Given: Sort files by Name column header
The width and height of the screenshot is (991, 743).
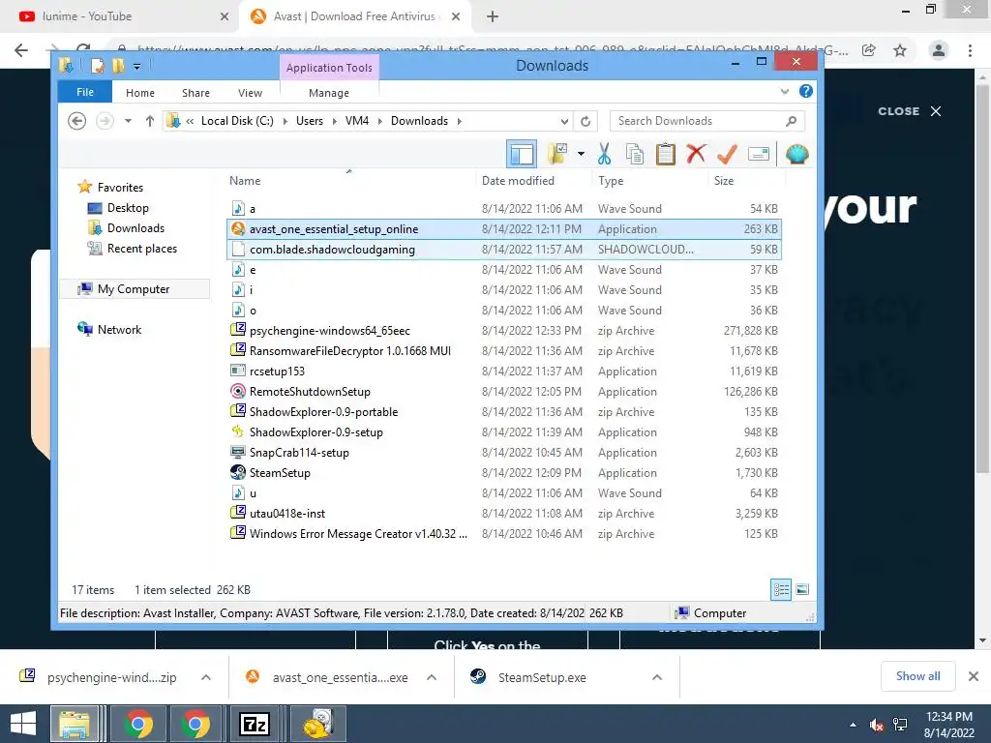Looking at the screenshot, I should point(349,181).
